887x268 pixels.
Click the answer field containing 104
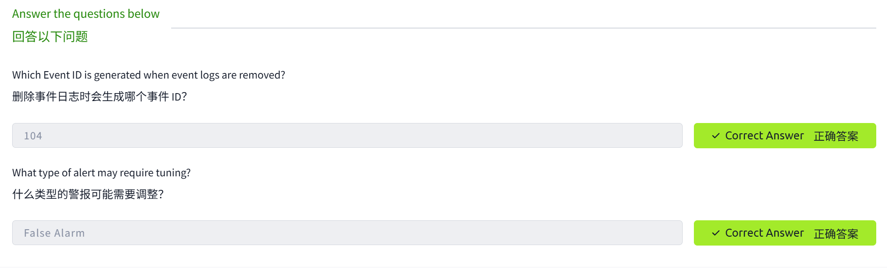coord(347,136)
